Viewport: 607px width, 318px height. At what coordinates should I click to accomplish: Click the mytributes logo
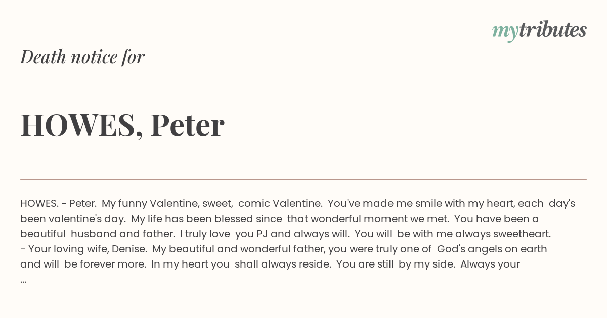click(x=539, y=30)
